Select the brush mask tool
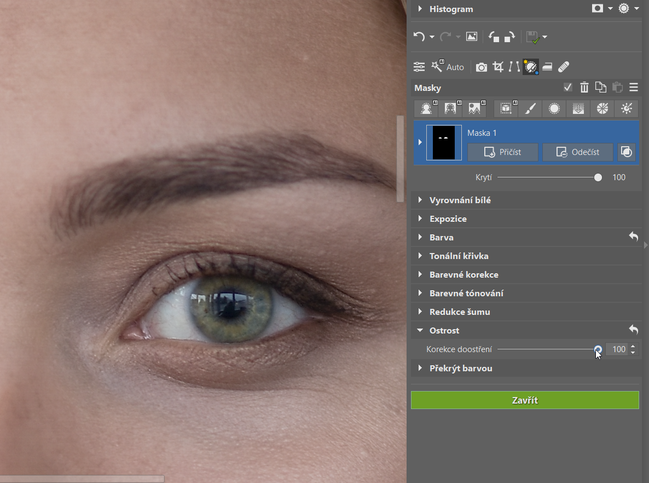 pyautogui.click(x=530, y=108)
